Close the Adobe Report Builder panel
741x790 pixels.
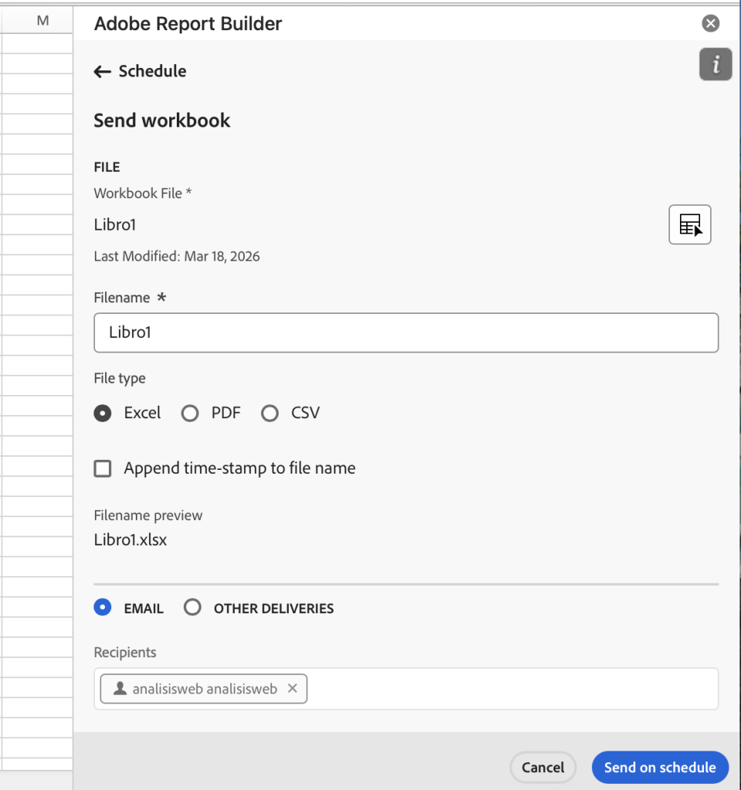(x=710, y=23)
